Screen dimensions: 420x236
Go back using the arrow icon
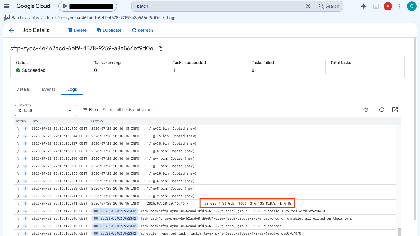coord(11,30)
